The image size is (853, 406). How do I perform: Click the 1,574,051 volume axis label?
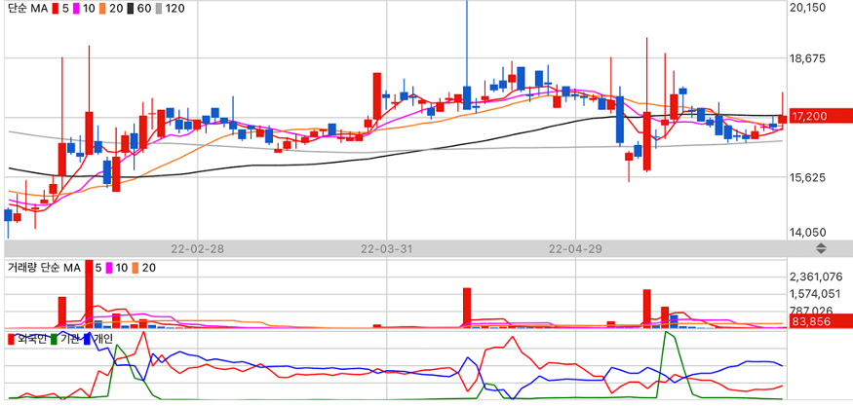coord(816,294)
